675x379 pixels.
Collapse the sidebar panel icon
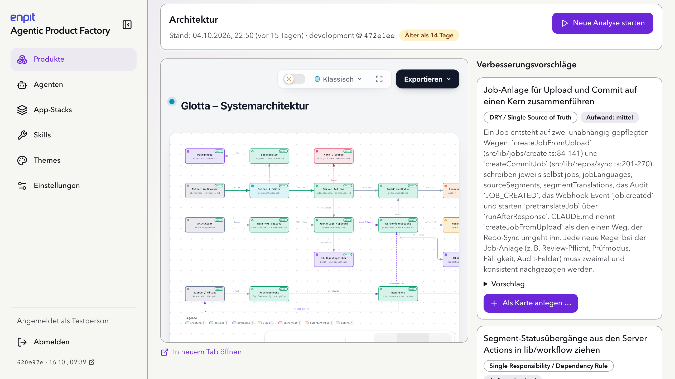tap(127, 25)
